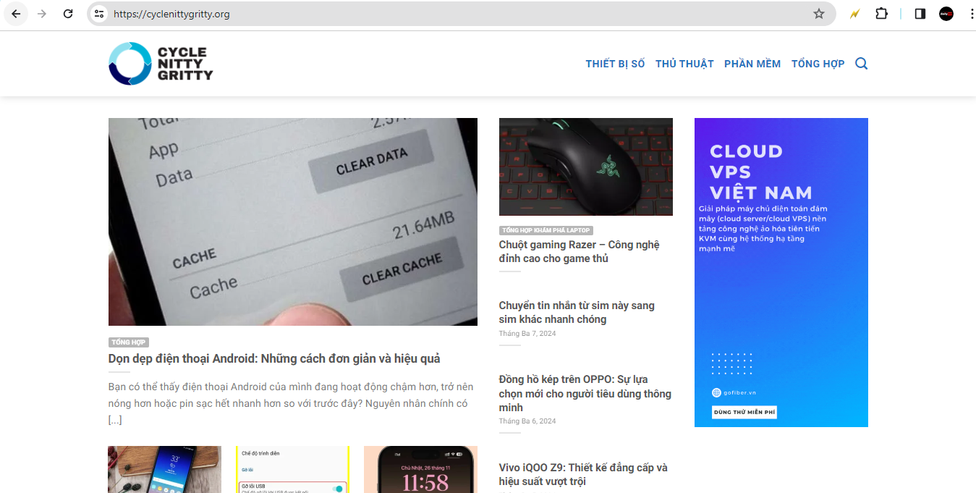The height and width of the screenshot is (493, 976).
Task: Reload the page with refresh icon
Action: pos(68,14)
